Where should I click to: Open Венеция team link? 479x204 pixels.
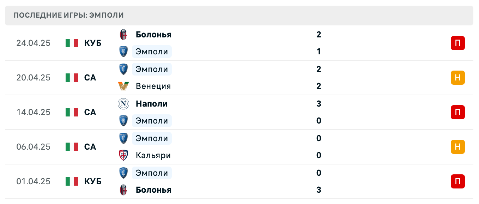153,86
